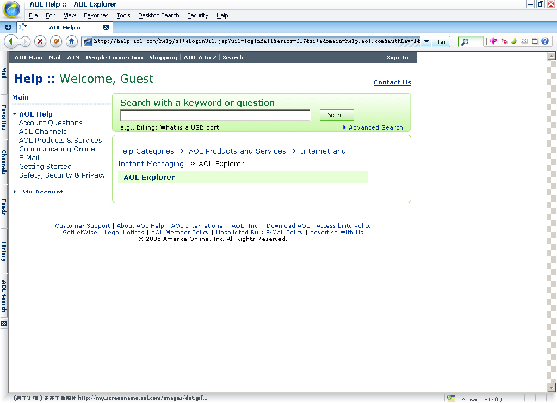Click the keyboard toolbar icon

(524, 41)
